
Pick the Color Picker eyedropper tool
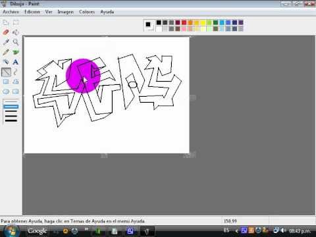[x=6, y=42]
